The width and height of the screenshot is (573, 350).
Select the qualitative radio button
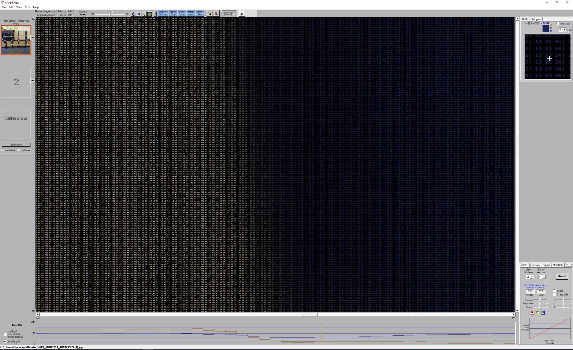[x=18, y=150]
